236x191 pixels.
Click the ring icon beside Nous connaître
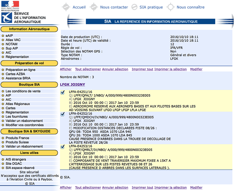[x=170, y=7]
